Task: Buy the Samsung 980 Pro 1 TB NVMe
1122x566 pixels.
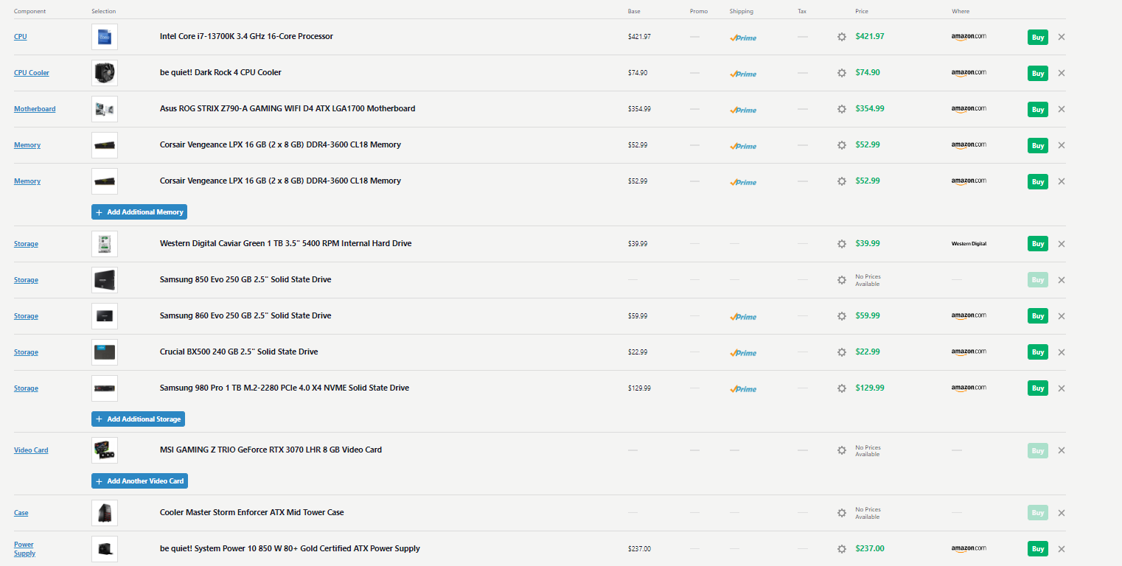Action: pyautogui.click(x=1038, y=388)
